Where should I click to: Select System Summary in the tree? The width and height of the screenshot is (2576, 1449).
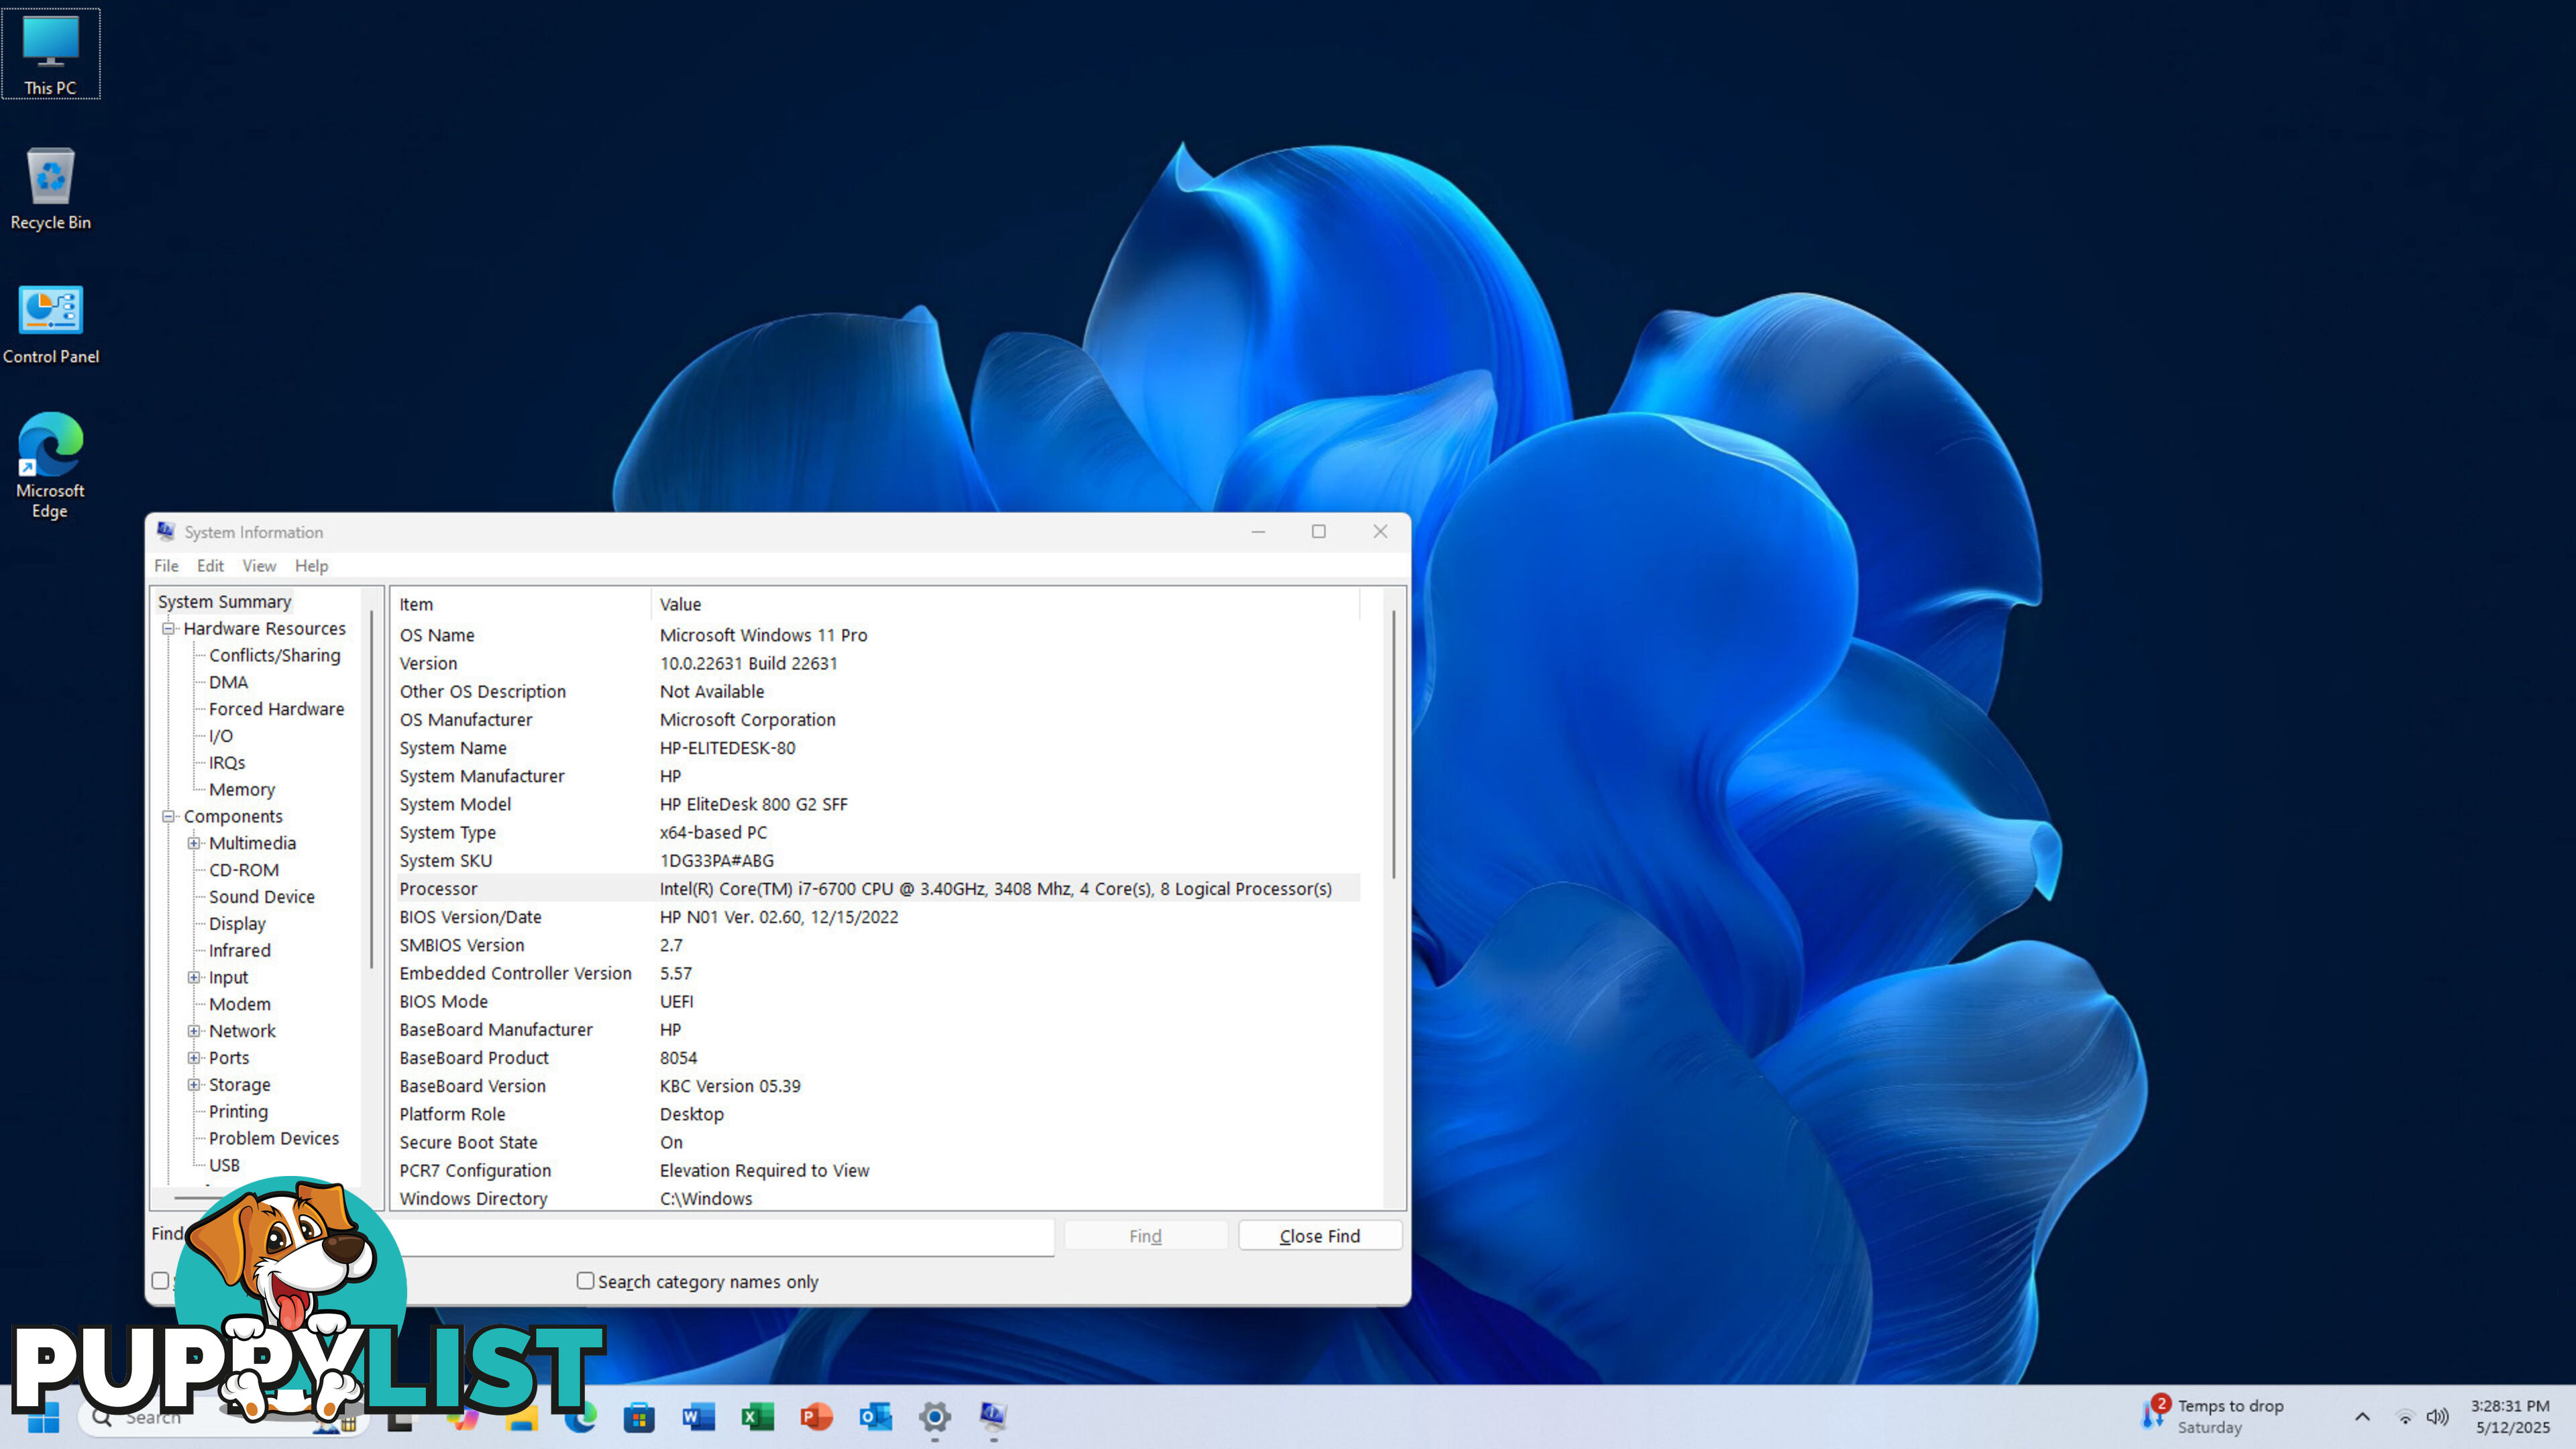(x=224, y=602)
